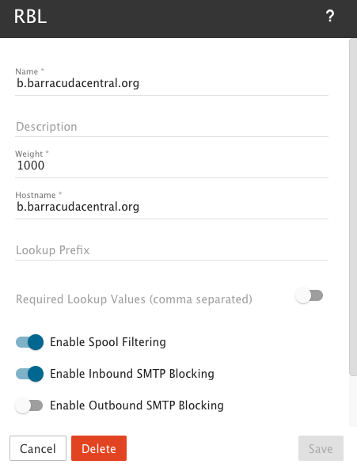
Task: Click the small Weight field label
Action: click(32, 154)
